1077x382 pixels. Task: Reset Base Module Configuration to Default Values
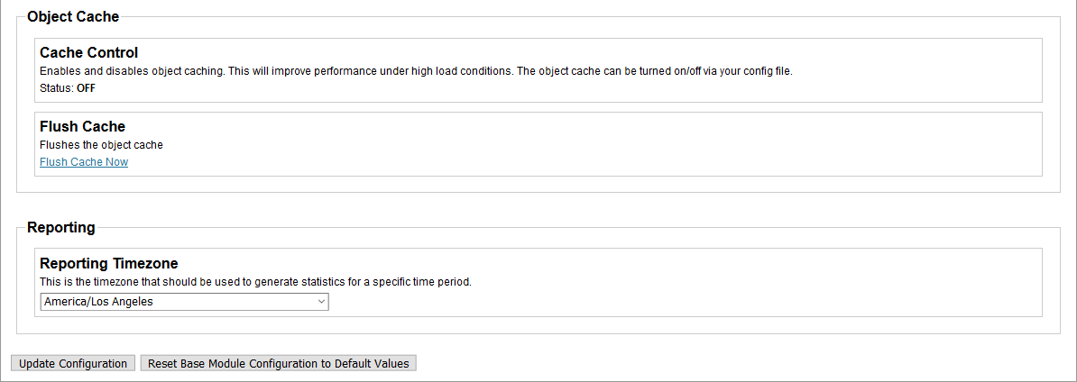[x=278, y=363]
